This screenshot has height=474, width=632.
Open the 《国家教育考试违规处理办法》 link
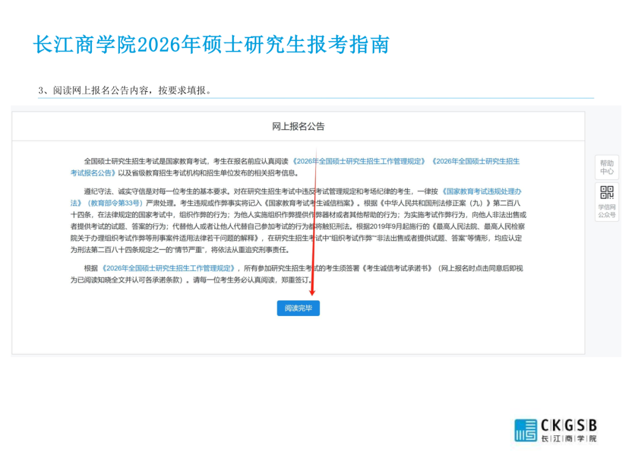coord(480,191)
